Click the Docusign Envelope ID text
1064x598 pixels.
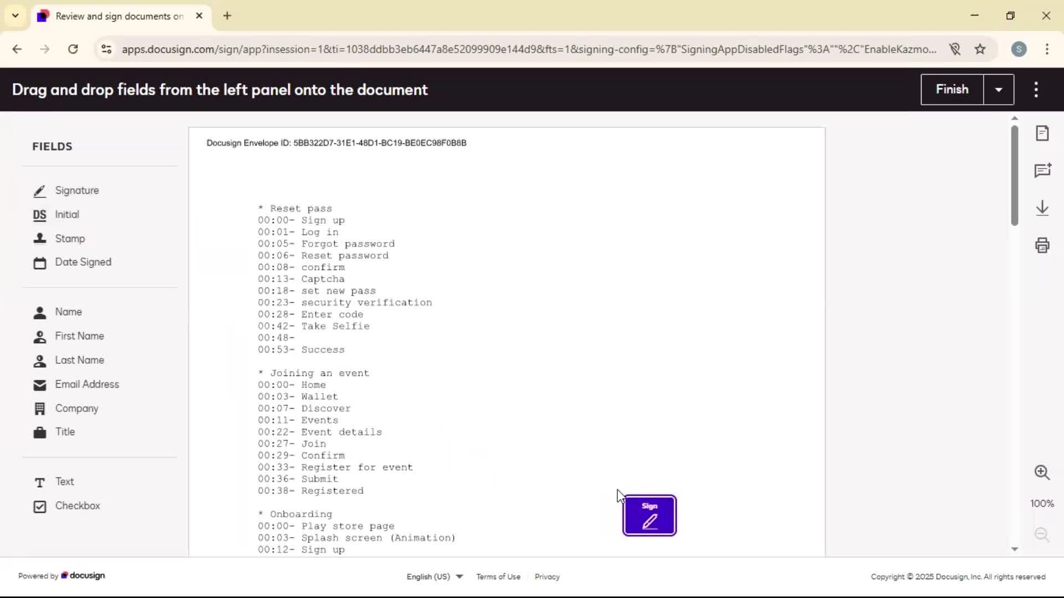[336, 143]
